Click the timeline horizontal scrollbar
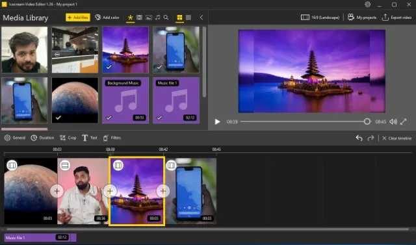The height and width of the screenshot is (245, 416). click(208, 229)
